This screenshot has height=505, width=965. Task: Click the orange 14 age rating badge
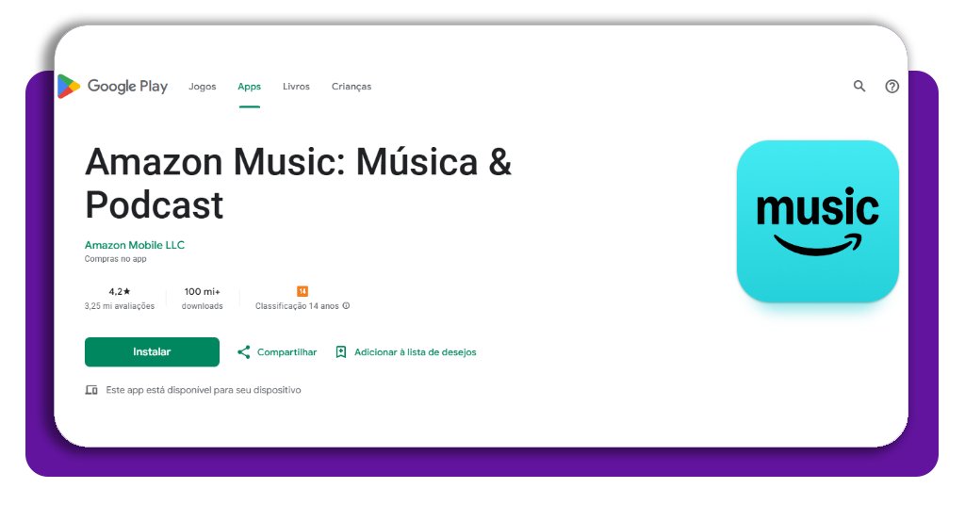(x=303, y=291)
